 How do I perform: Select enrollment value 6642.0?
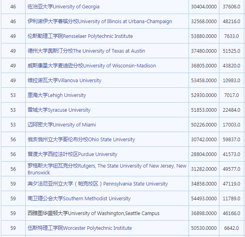pos(231,228)
